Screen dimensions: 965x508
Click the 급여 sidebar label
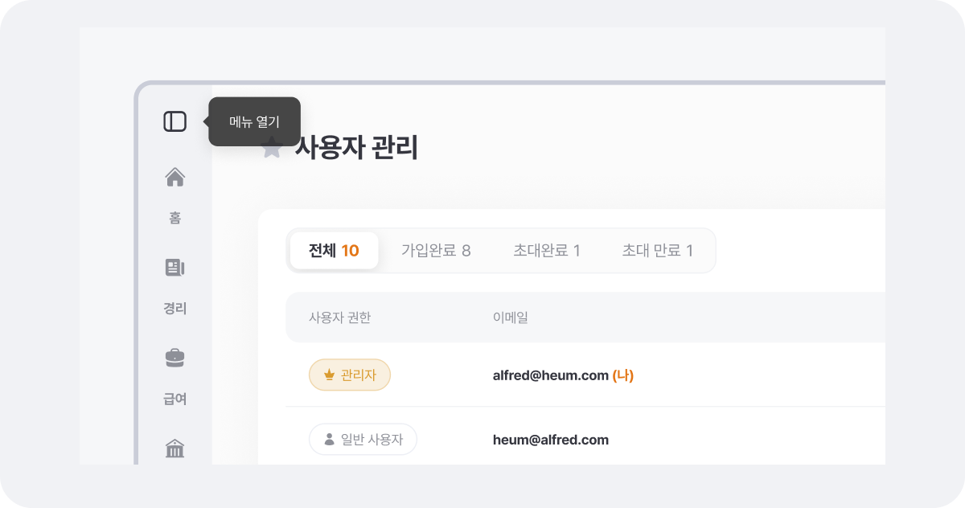pyautogui.click(x=175, y=399)
